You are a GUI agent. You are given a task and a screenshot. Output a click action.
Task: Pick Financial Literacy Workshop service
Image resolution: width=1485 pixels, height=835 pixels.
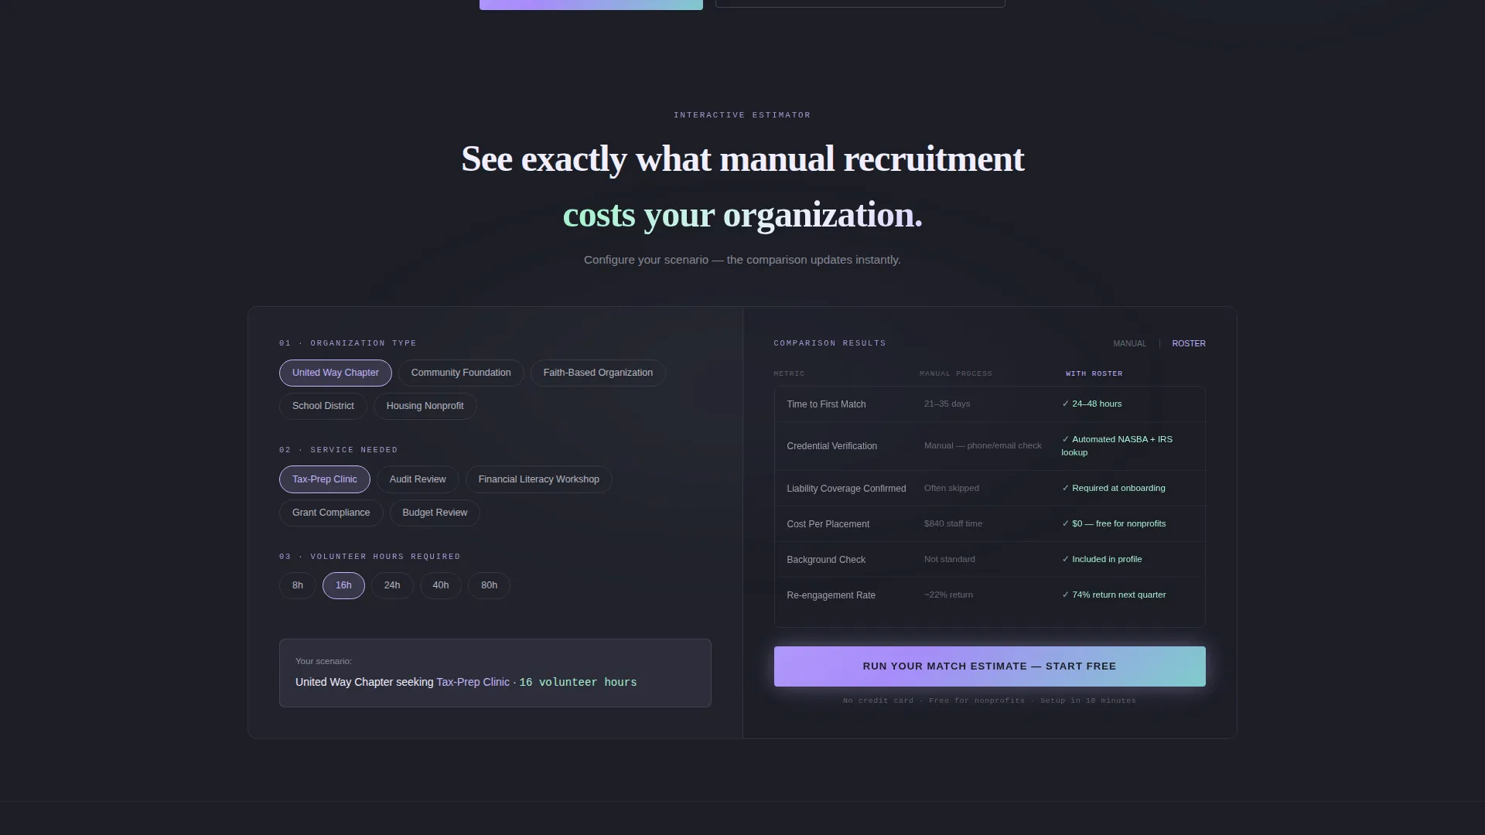[x=538, y=479]
